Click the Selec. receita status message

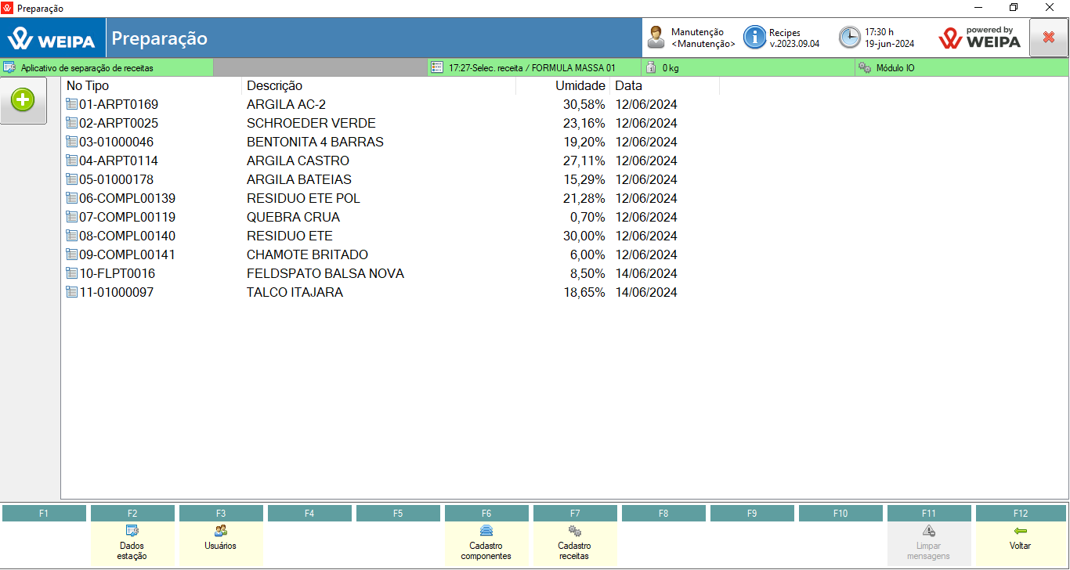click(x=532, y=68)
